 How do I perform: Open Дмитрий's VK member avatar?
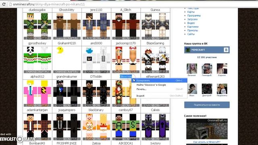207,89
